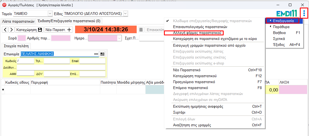Select the Στοιχεία πελάτη tab
The height and width of the screenshot is (136, 309).
tap(16, 46)
